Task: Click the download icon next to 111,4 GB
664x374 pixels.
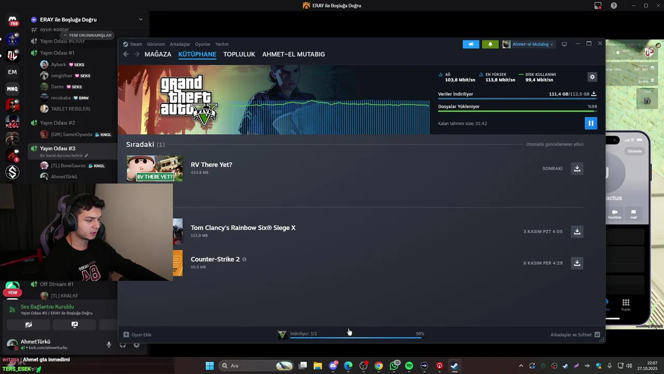Action: 593,94
